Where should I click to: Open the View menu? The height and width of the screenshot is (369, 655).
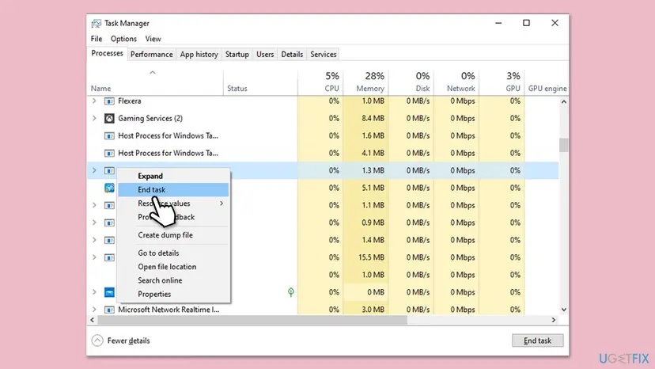[x=153, y=39]
